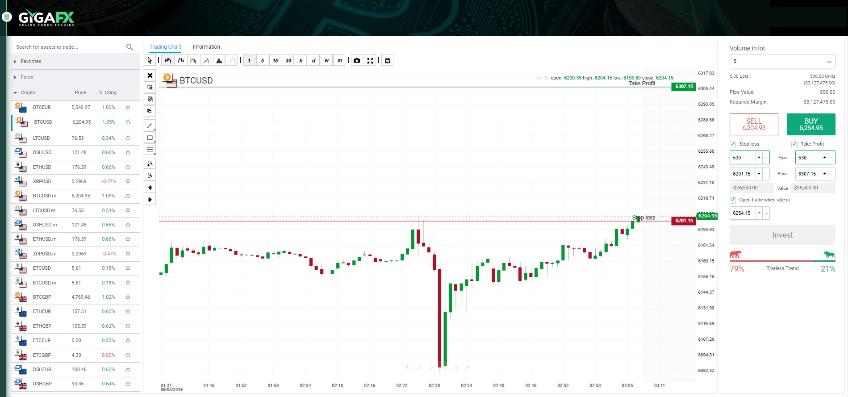848x397 pixels.
Task: Click the asset search input field
Action: [x=69, y=47]
